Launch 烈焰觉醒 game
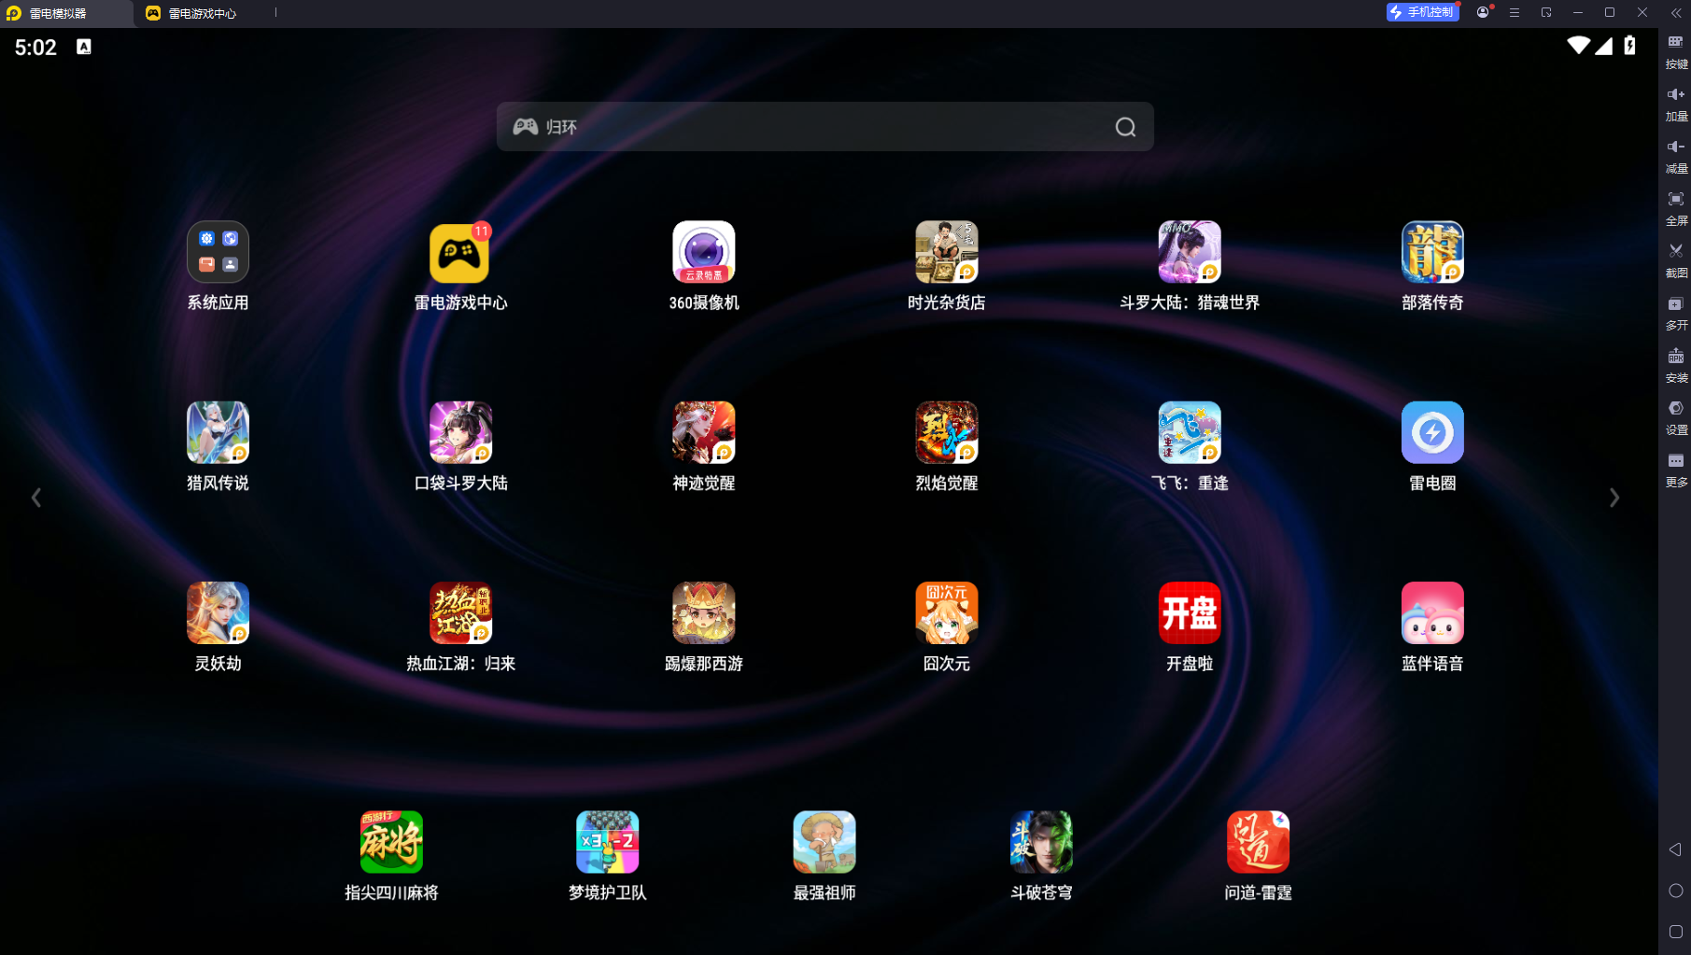The width and height of the screenshot is (1691, 955). [947, 432]
